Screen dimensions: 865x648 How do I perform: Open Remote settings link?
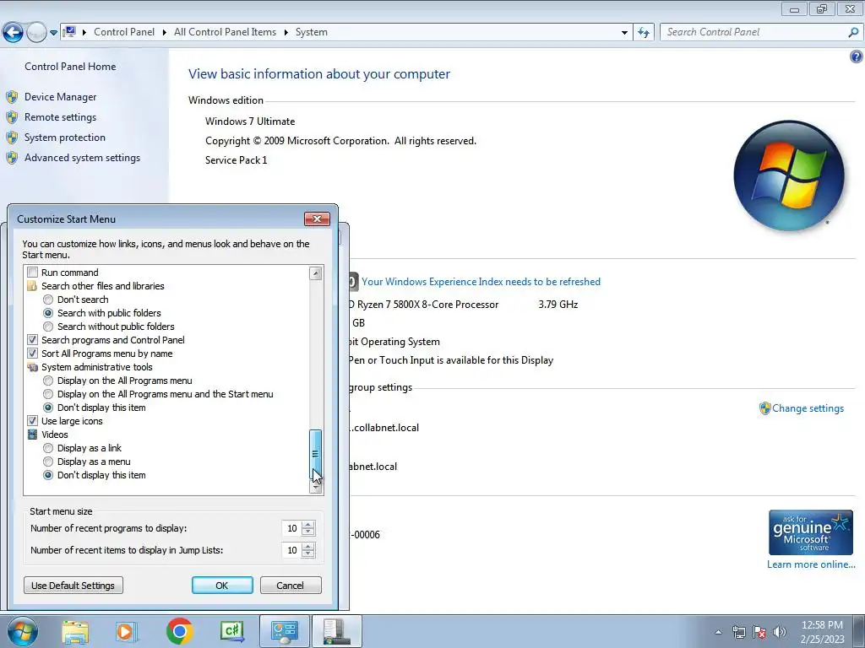tap(60, 117)
